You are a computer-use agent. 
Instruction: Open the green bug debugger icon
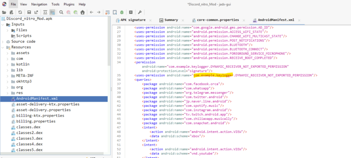[122, 12]
